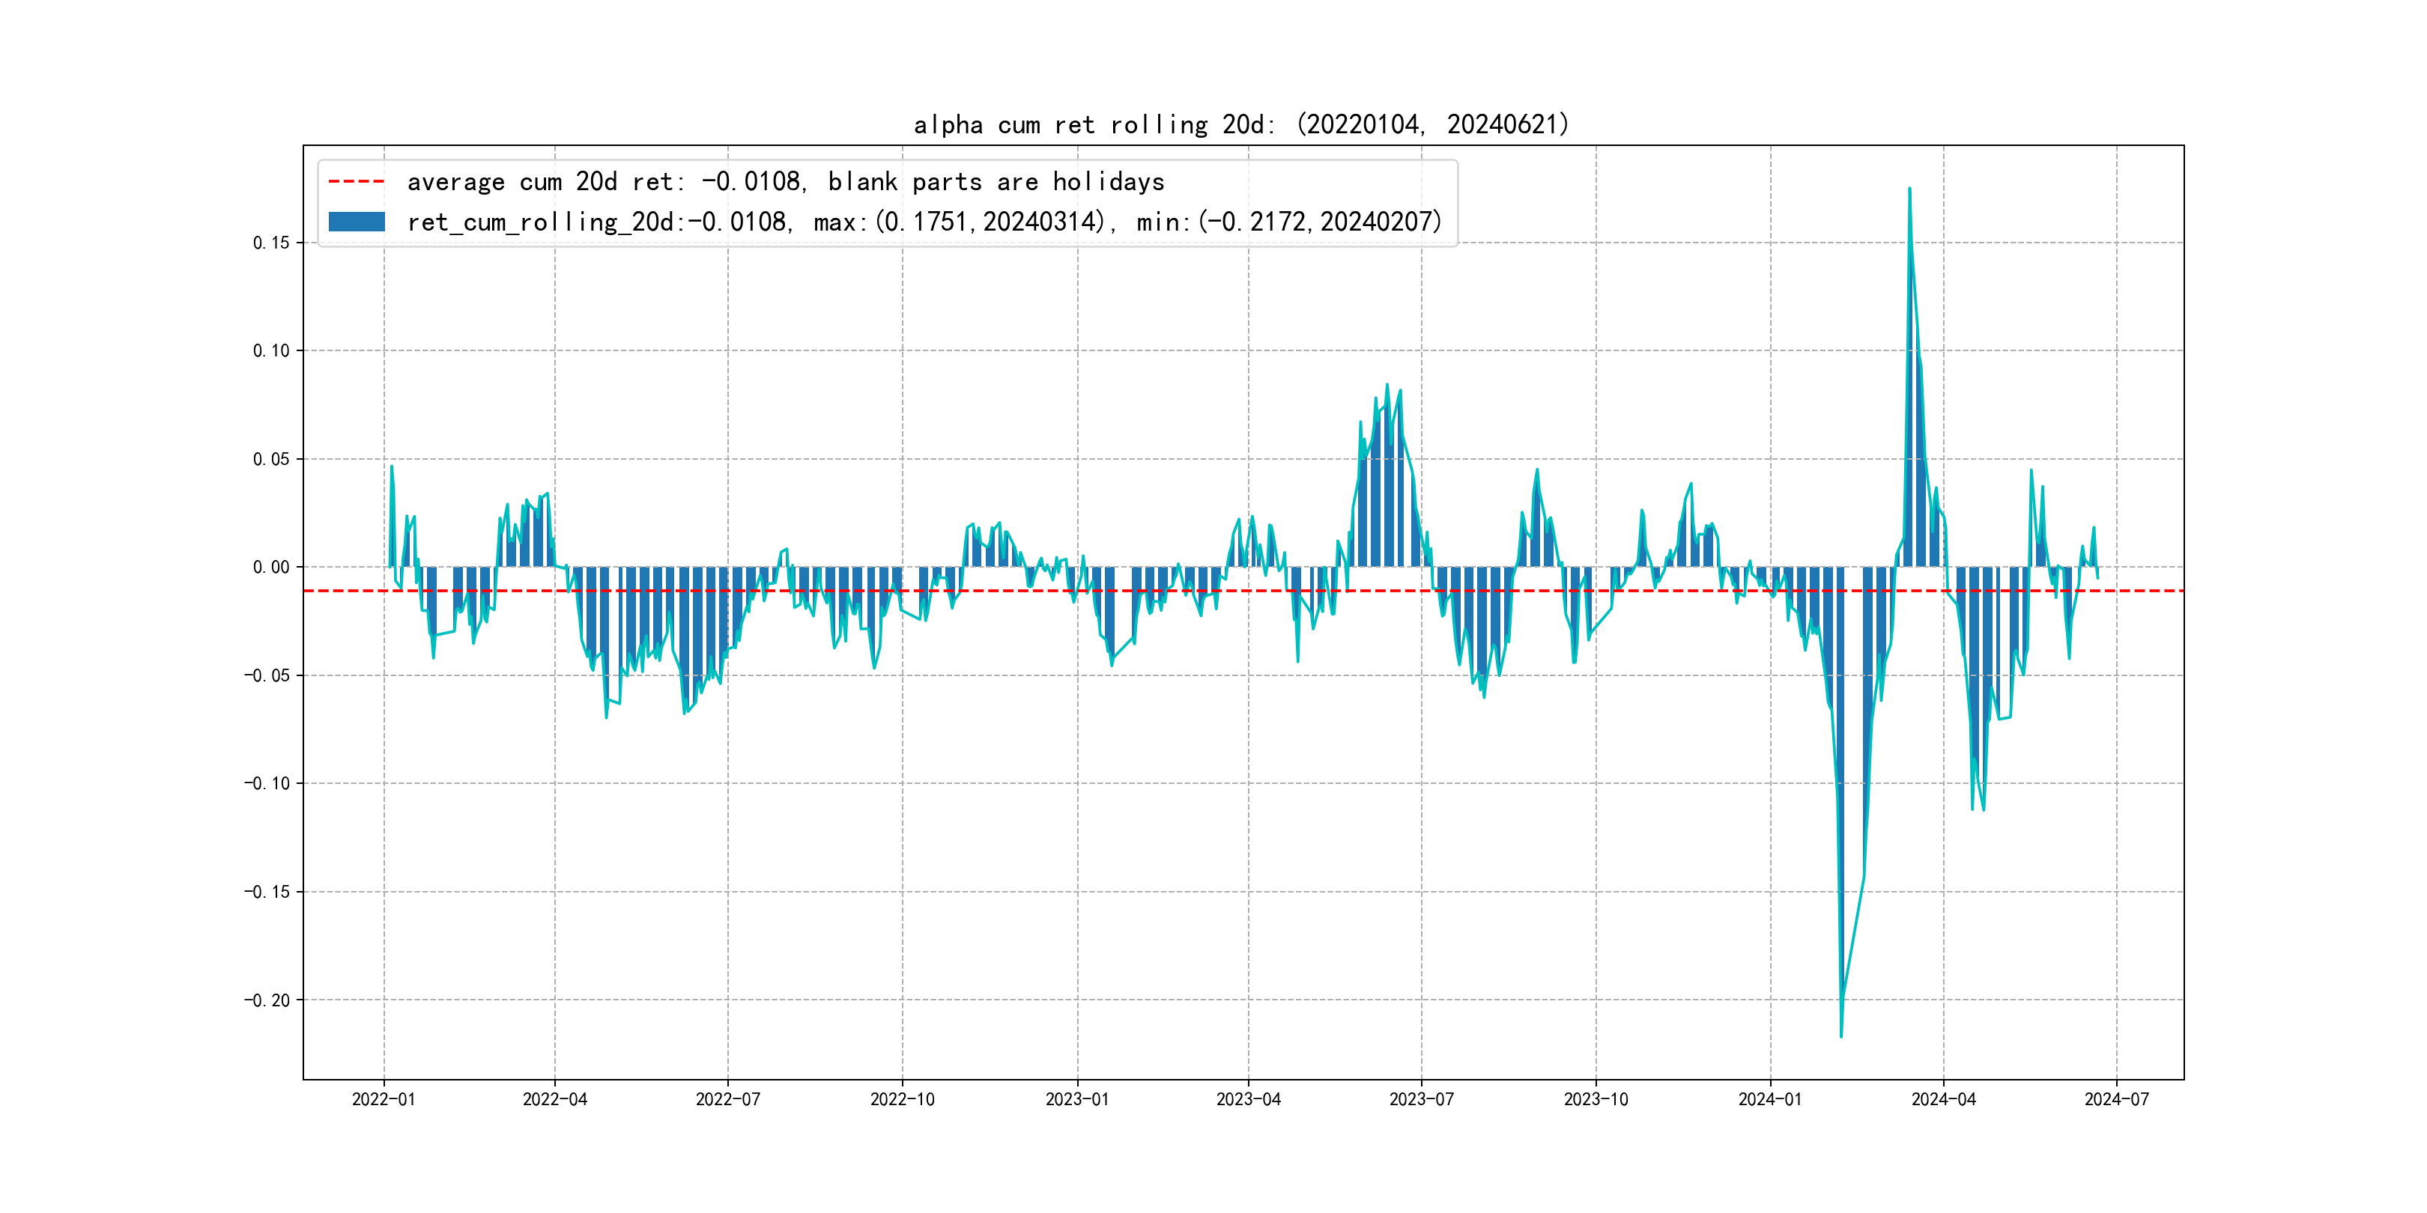Viewport: 2427px width, 1213px height.
Task: Click the 2022-04 x-axis tick label
Action: [555, 1099]
